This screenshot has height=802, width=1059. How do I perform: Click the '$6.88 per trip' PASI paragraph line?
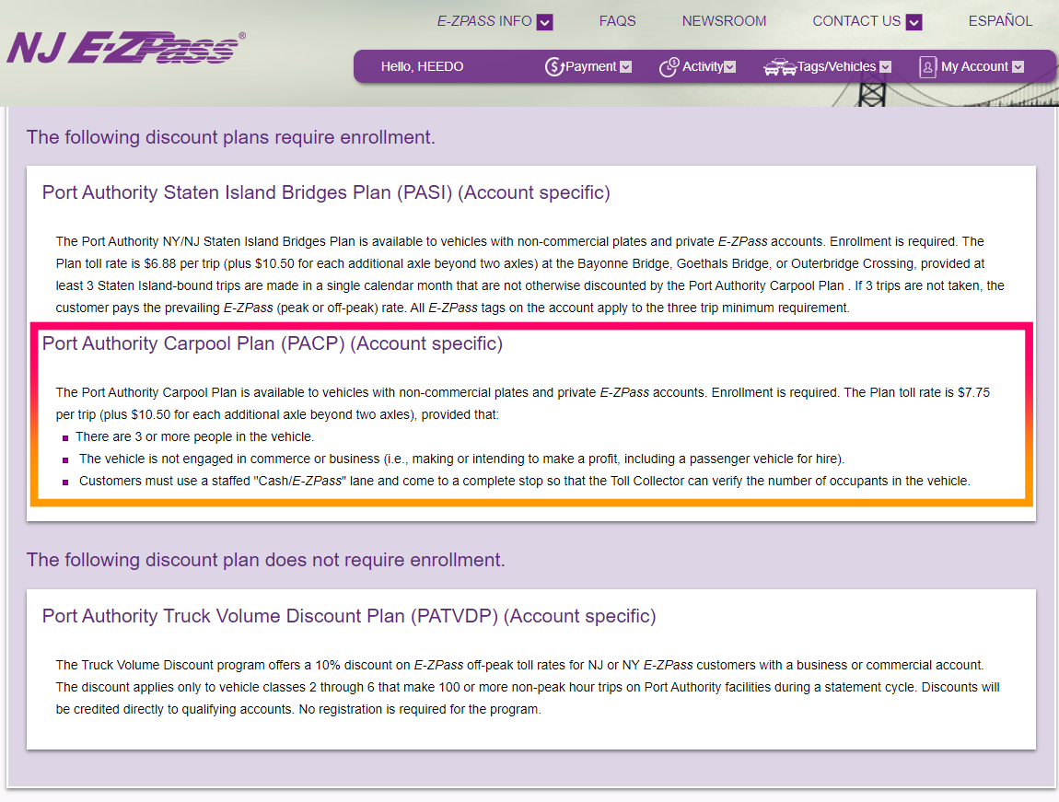point(520,263)
